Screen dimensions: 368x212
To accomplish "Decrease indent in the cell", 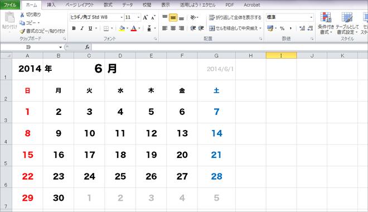I will [x=193, y=28].
